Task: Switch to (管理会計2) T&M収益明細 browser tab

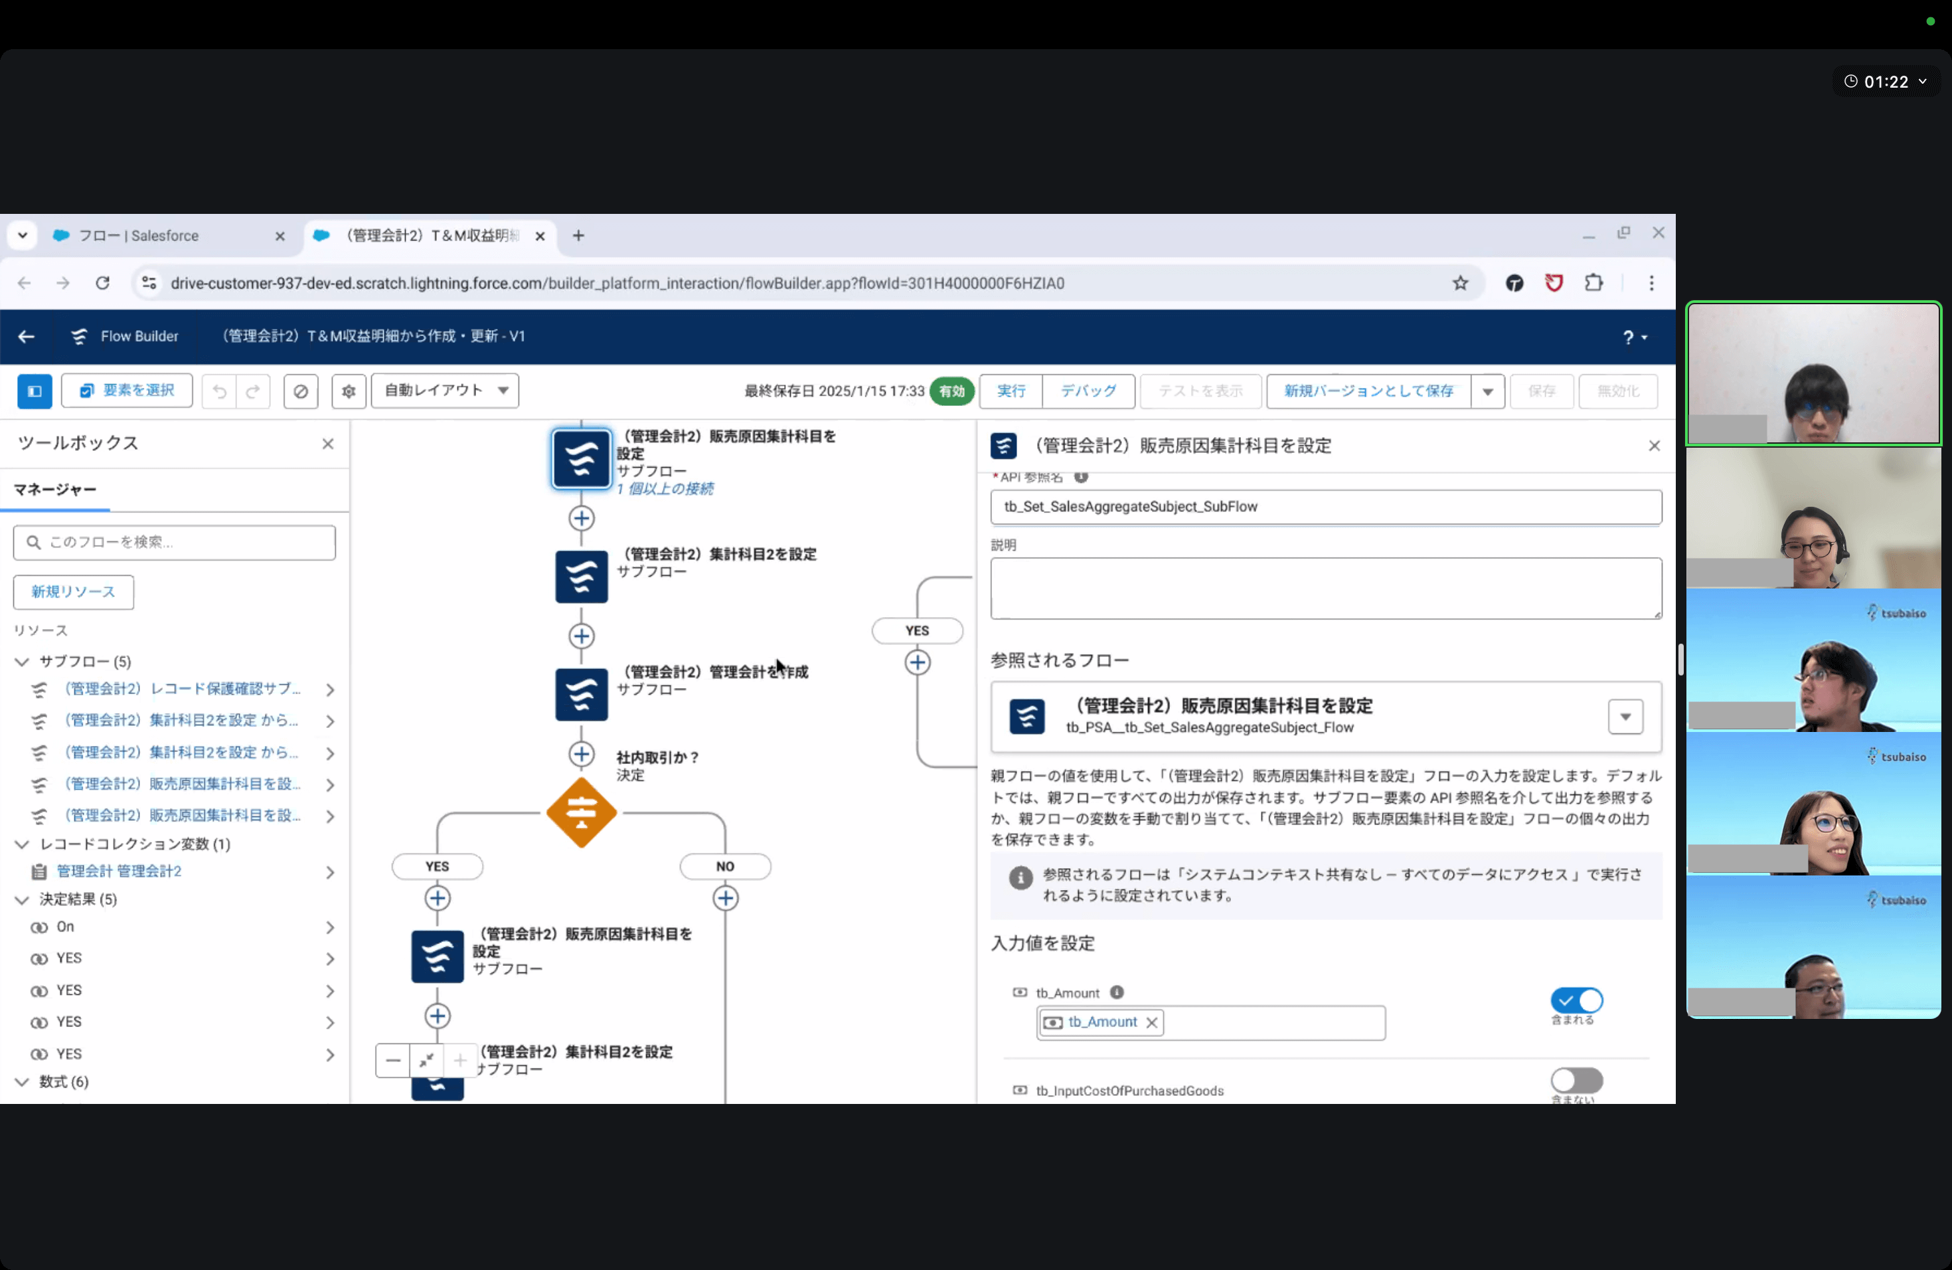Action: click(431, 235)
